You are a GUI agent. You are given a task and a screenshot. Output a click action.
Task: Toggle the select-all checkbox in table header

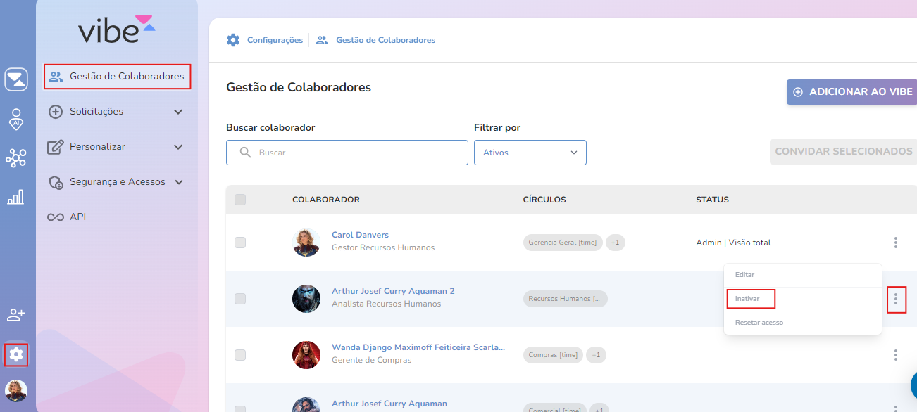point(240,200)
